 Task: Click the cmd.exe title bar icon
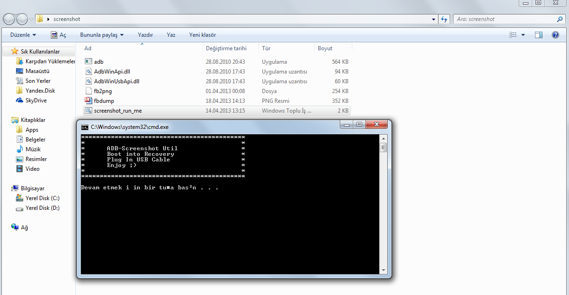(x=85, y=127)
